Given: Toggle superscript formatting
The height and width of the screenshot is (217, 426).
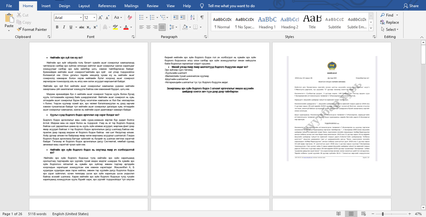Looking at the screenshot, I should click(95, 27).
